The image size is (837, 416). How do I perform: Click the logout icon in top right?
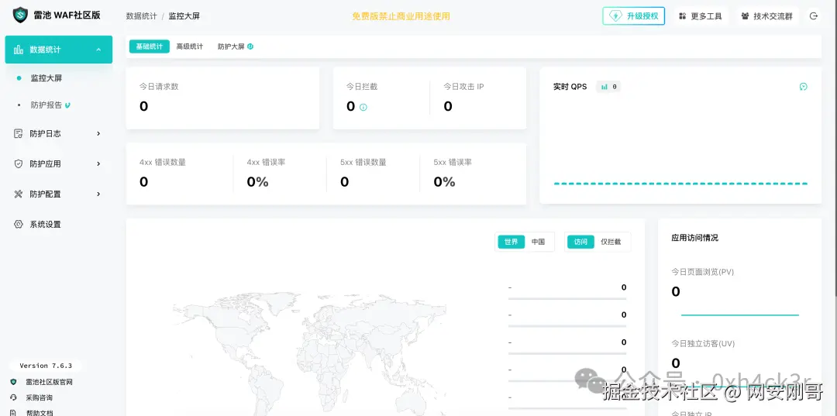pos(814,16)
